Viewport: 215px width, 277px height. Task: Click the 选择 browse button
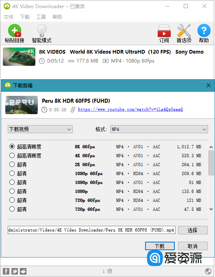[x=193, y=230]
